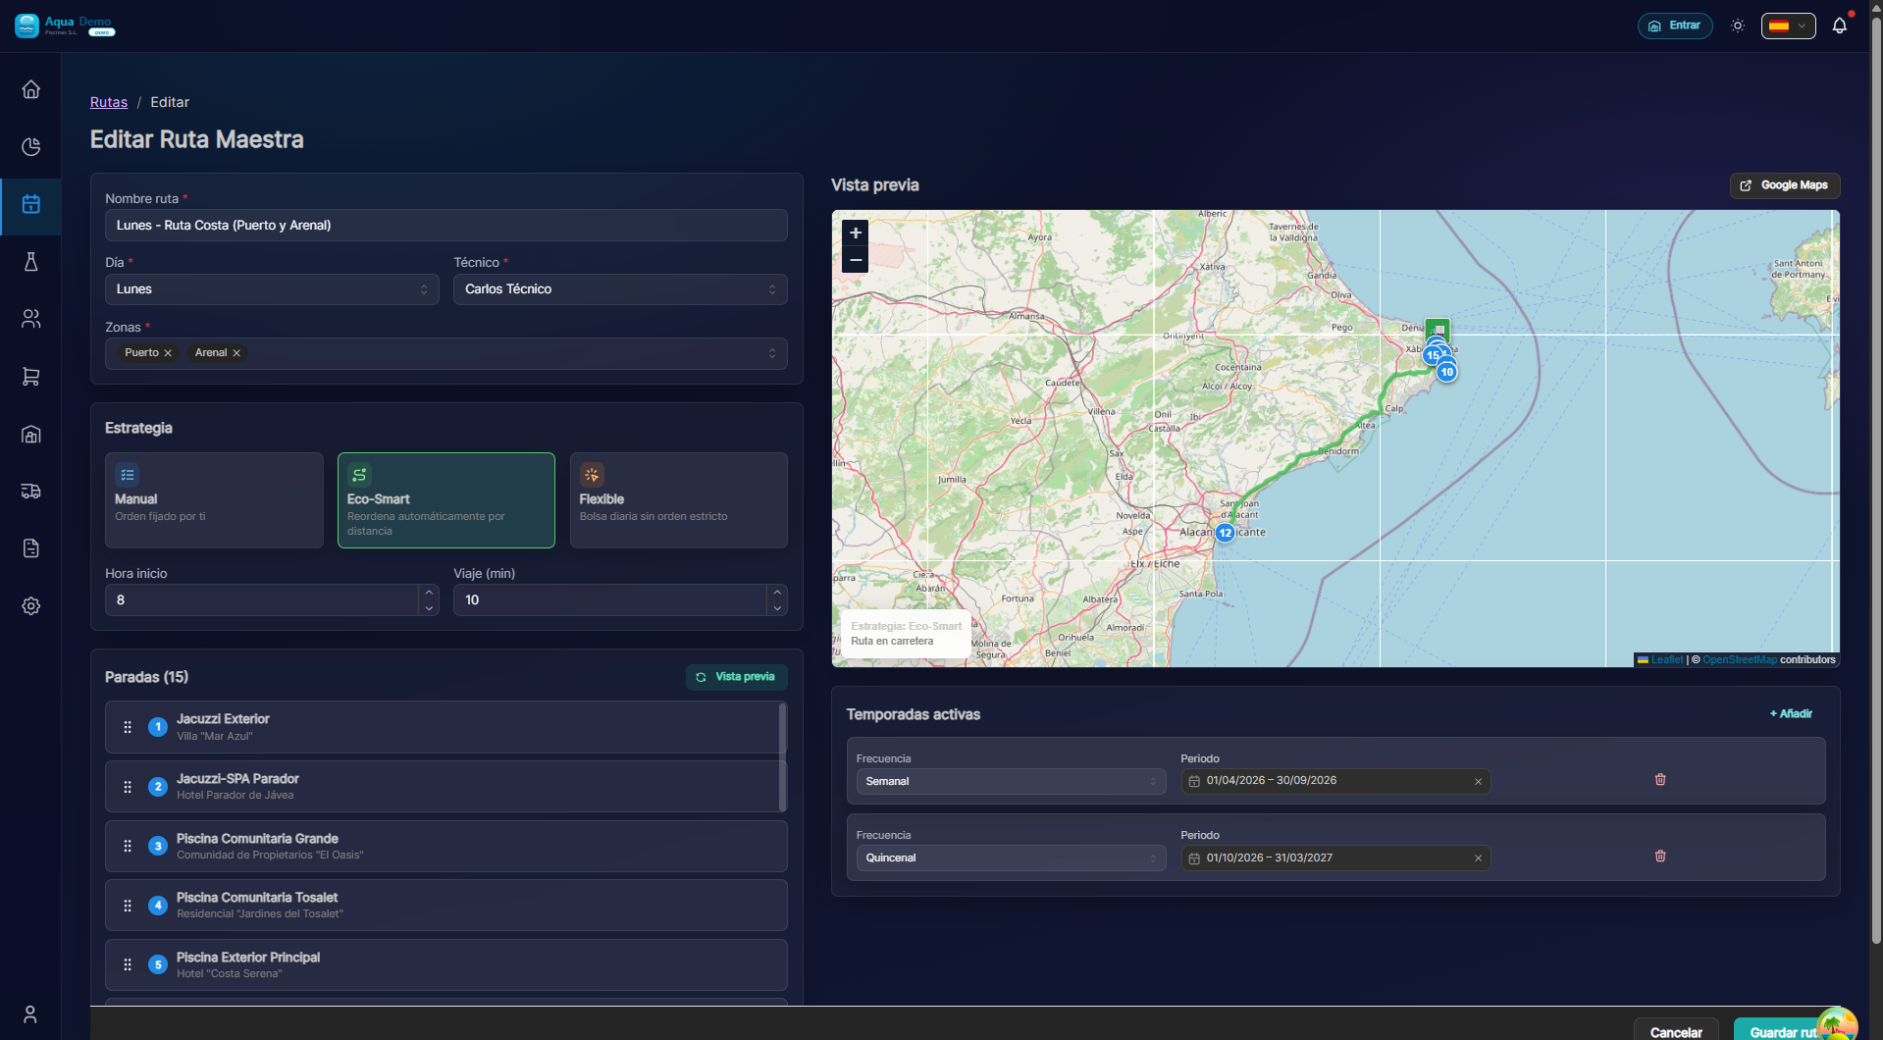1883x1040 pixels.
Task: Click the Paradas list scrollbar
Action: [x=782, y=756]
